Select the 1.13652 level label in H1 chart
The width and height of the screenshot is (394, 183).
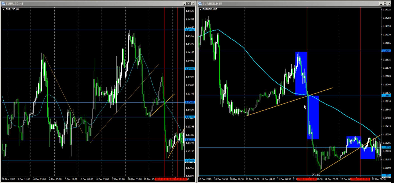(190, 102)
